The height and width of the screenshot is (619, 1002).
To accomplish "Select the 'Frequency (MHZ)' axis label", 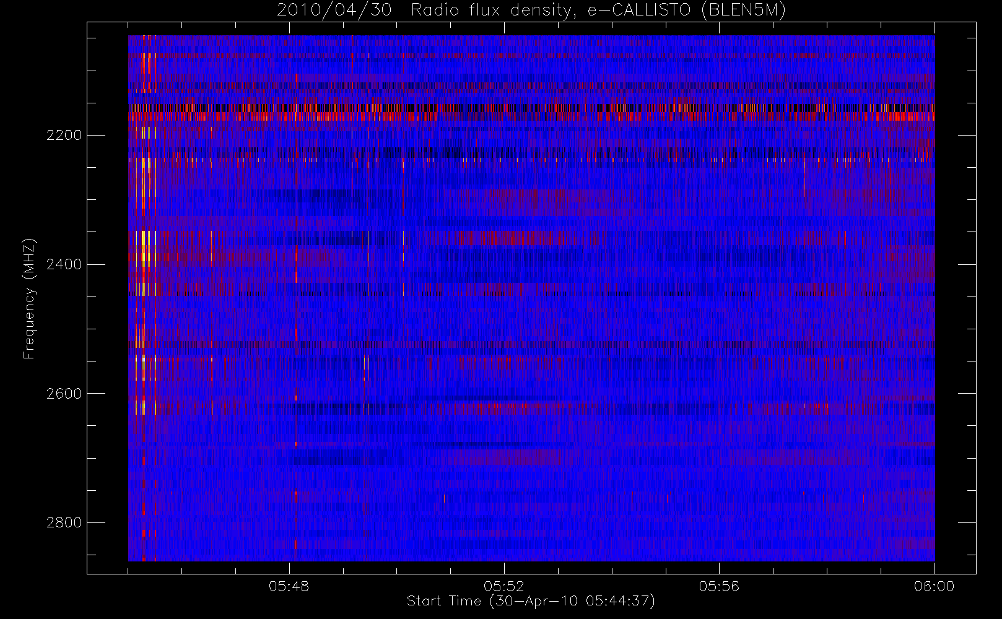I will tap(29, 299).
